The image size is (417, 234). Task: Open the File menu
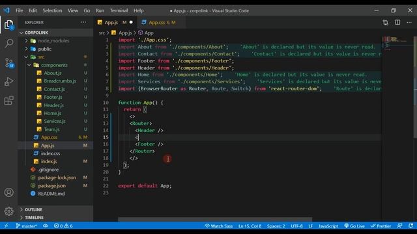[19, 10]
